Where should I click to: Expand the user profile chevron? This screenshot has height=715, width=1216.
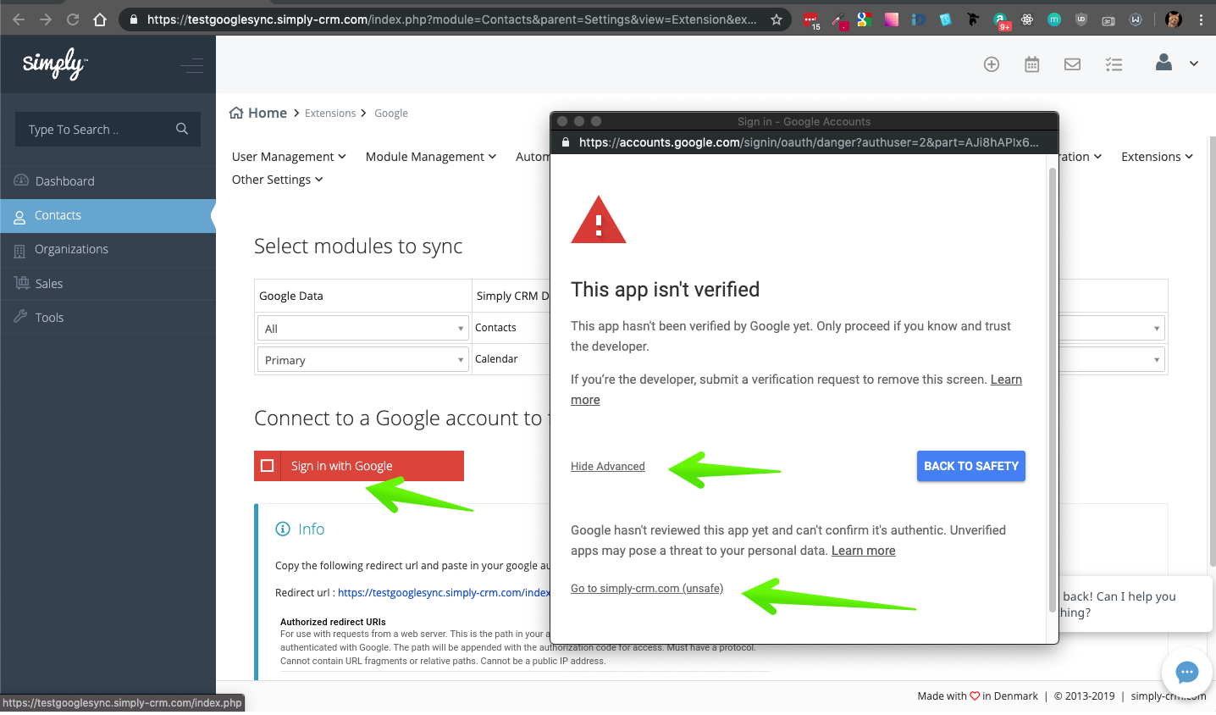(x=1193, y=64)
